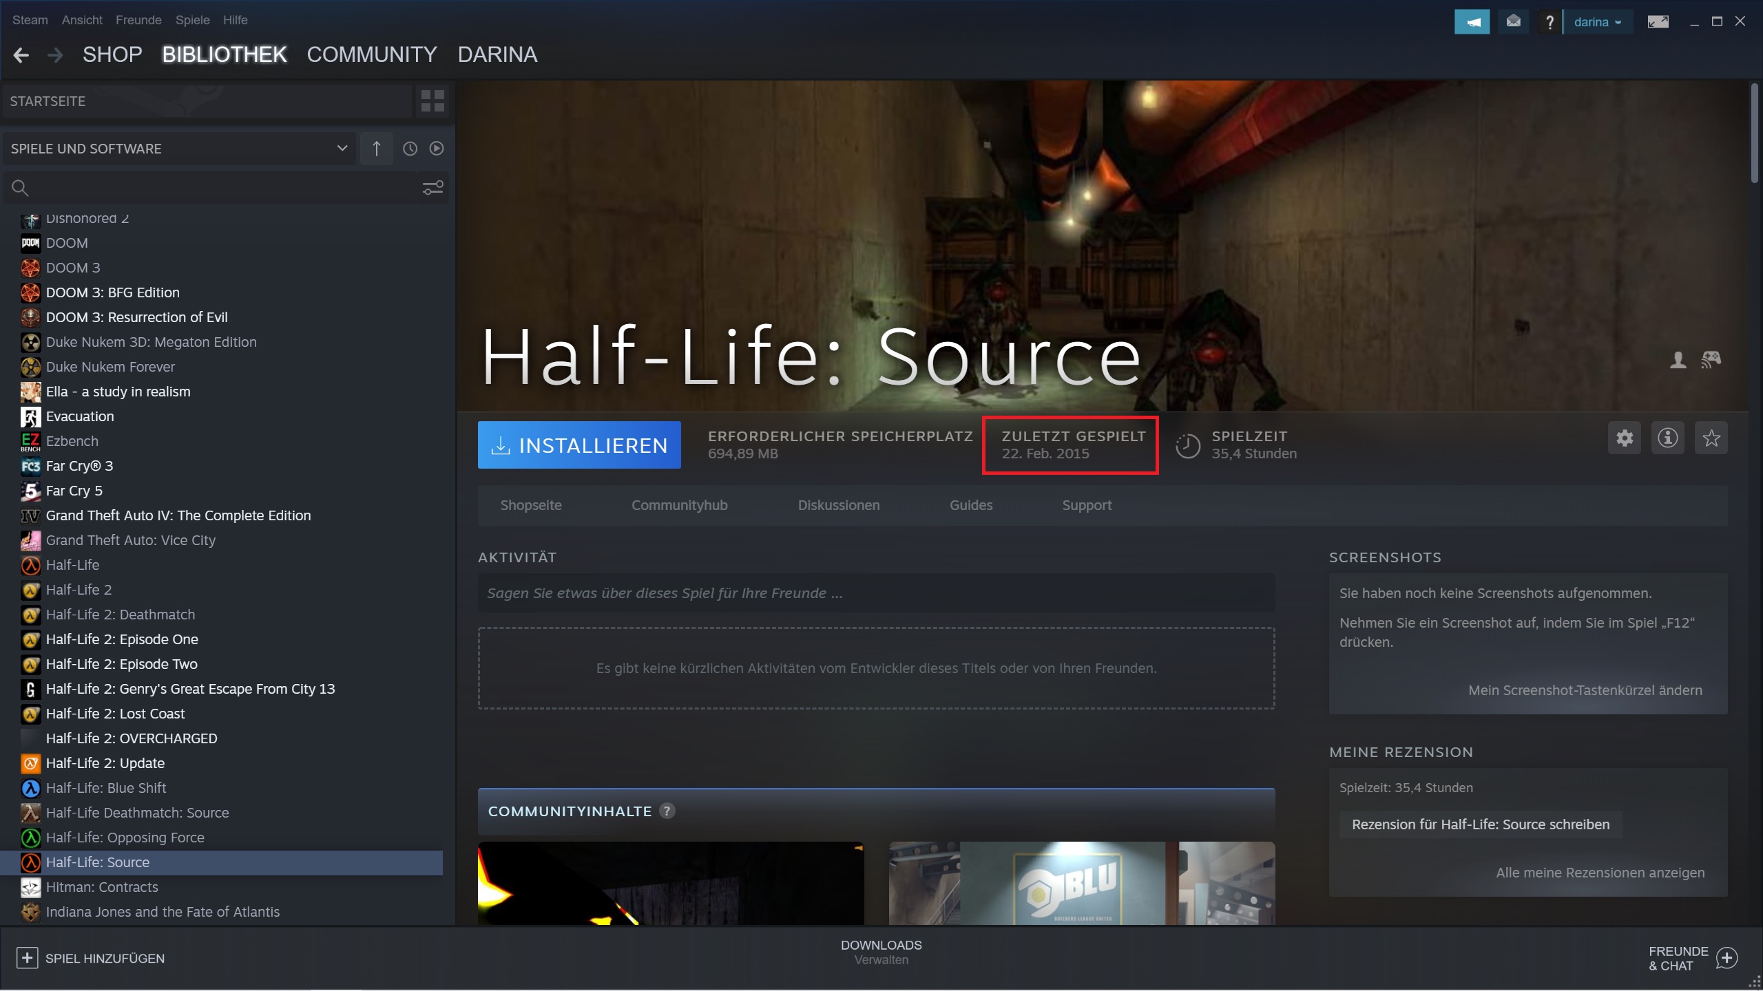
Task: Open the game info icon
Action: pyautogui.click(x=1667, y=438)
